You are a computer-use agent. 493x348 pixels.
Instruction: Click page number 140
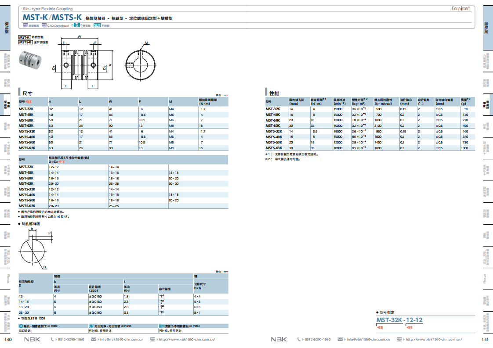[x=8, y=340]
